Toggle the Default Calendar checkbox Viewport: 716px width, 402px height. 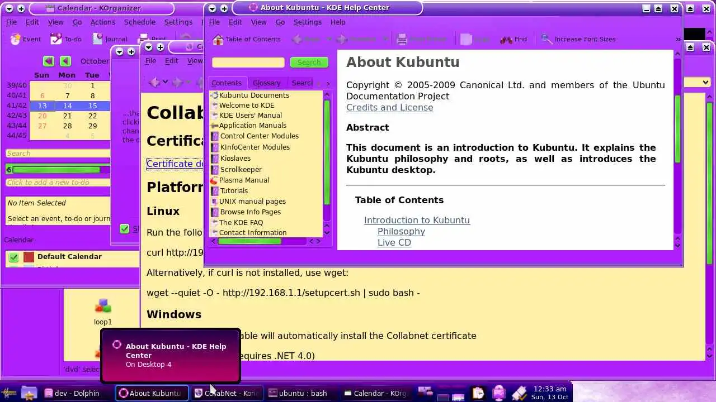click(x=14, y=257)
